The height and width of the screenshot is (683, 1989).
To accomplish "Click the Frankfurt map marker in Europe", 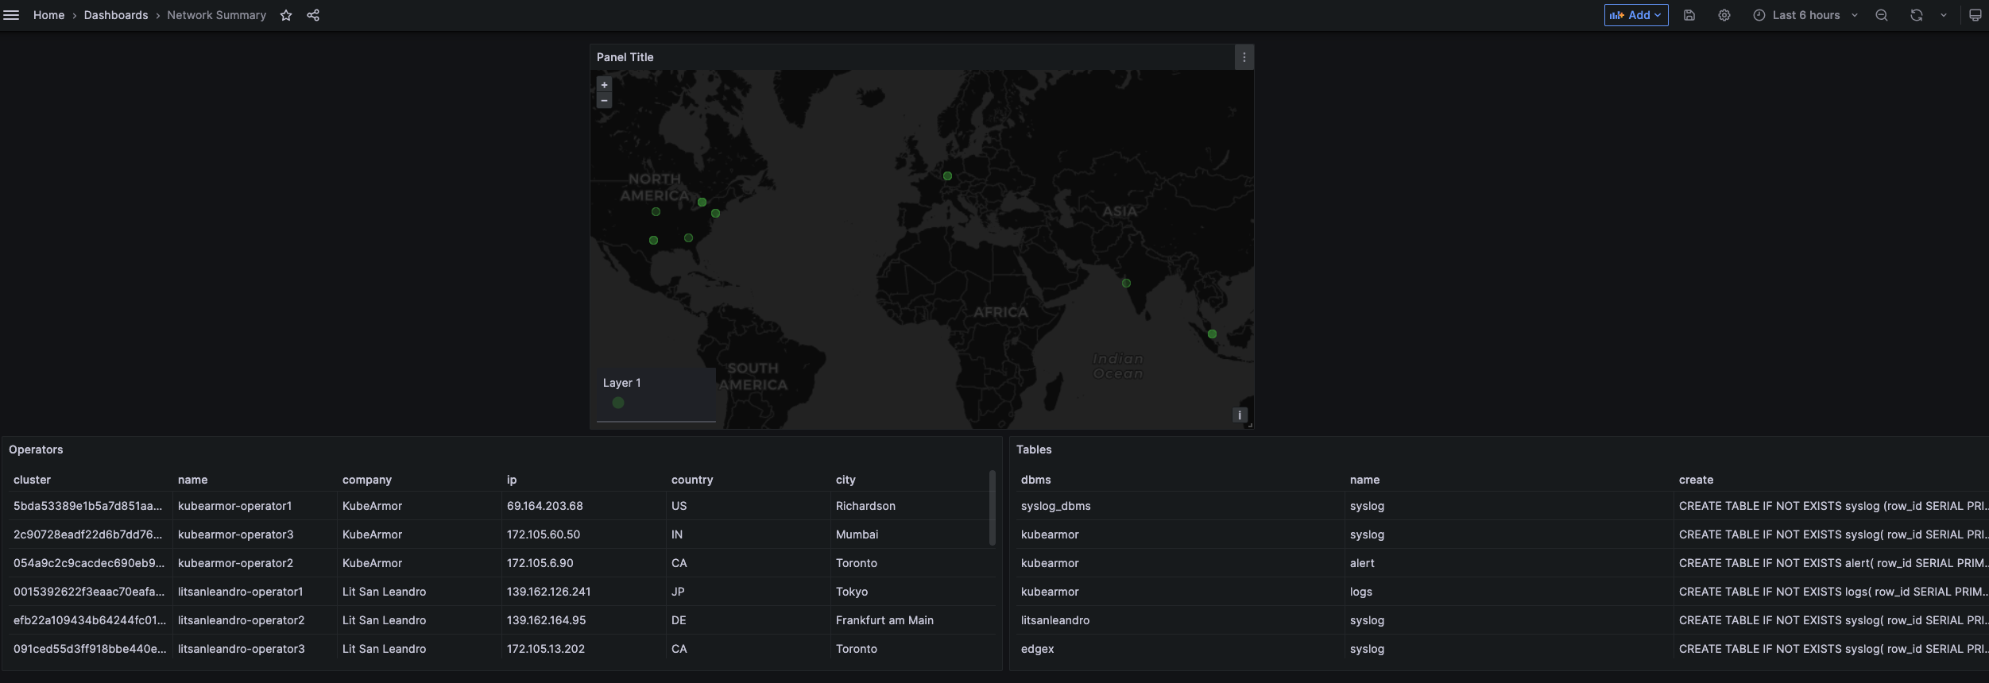I will (x=947, y=176).
